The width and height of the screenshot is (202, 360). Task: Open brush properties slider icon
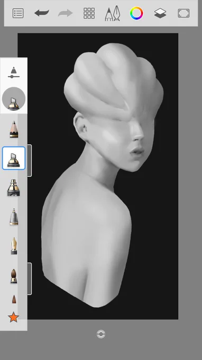tap(14, 73)
